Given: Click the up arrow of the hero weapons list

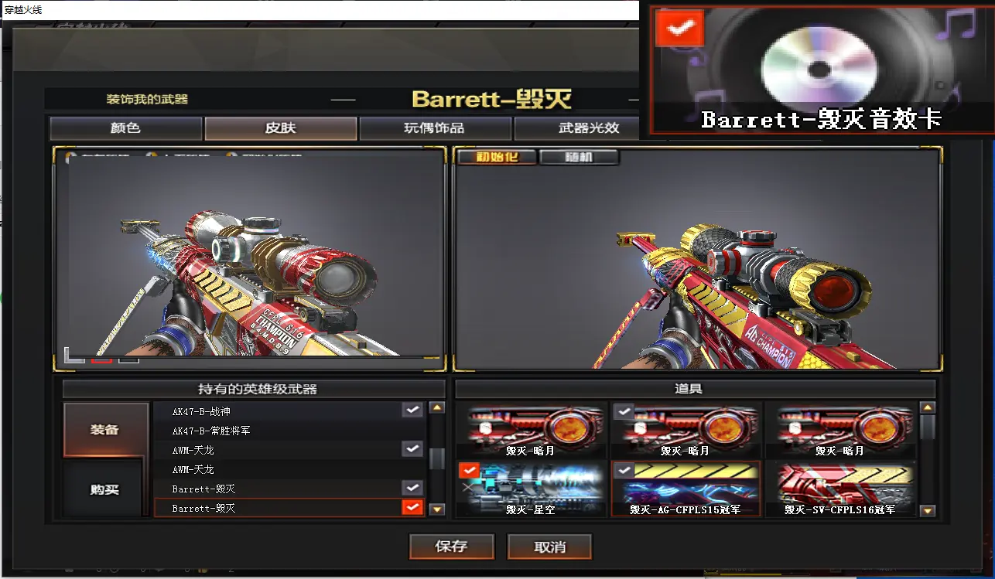Looking at the screenshot, I should pos(437,408).
